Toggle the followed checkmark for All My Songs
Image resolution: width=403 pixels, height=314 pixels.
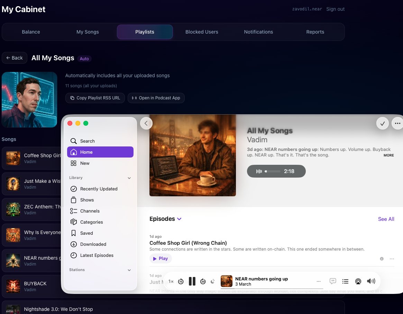(x=382, y=123)
